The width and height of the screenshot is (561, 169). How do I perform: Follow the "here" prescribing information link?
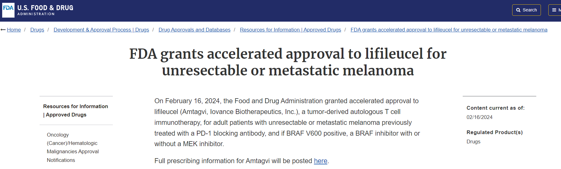[x=321, y=161]
